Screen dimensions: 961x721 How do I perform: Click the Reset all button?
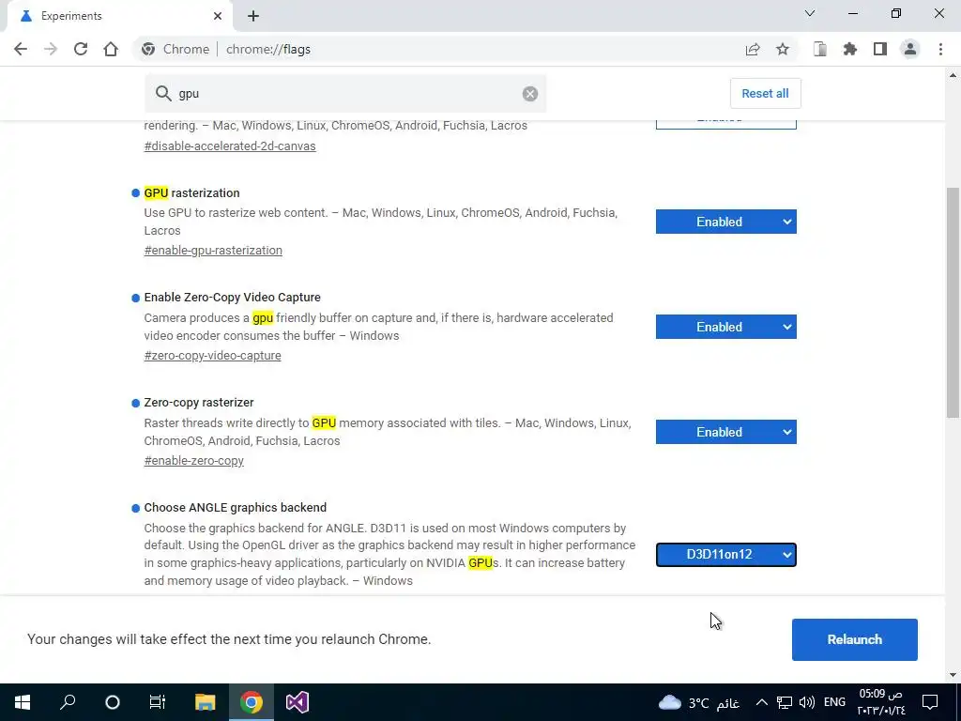click(x=765, y=93)
